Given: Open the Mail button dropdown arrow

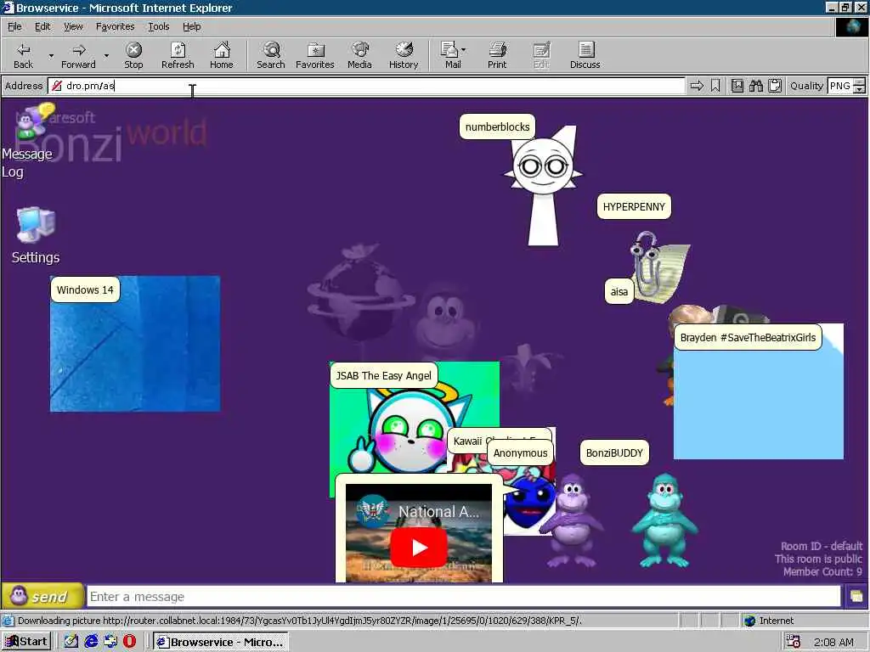Looking at the screenshot, I should click(x=464, y=50).
